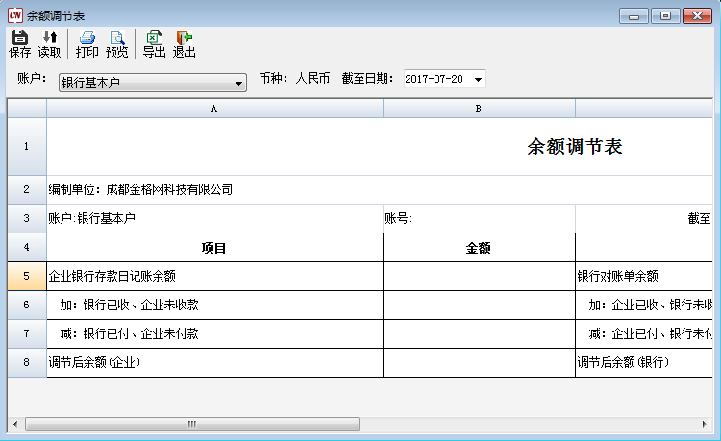Open the date picker dropdown arrow
The height and width of the screenshot is (441, 721).
coord(479,79)
